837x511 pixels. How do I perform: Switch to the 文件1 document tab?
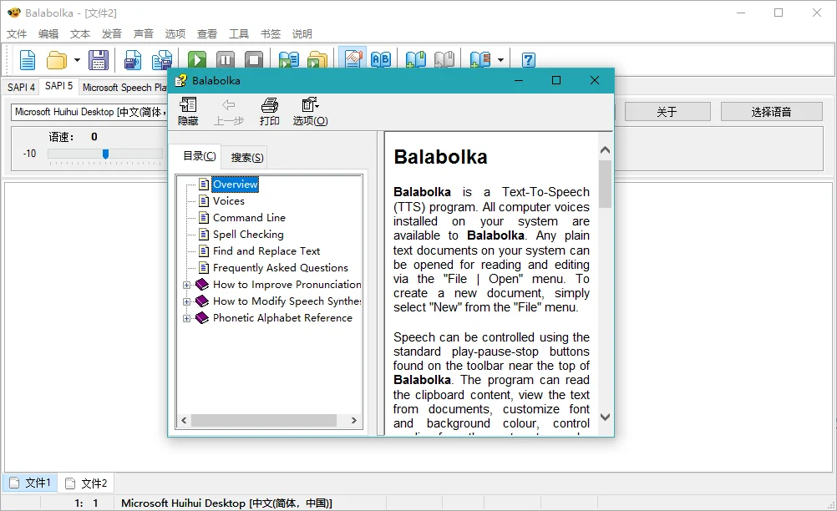(30, 483)
